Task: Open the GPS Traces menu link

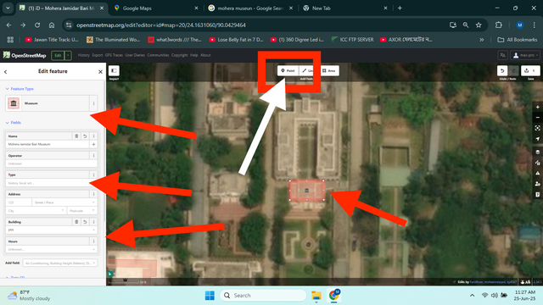Action: click(x=114, y=55)
